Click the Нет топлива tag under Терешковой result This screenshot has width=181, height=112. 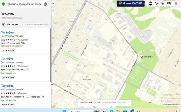click(8, 50)
